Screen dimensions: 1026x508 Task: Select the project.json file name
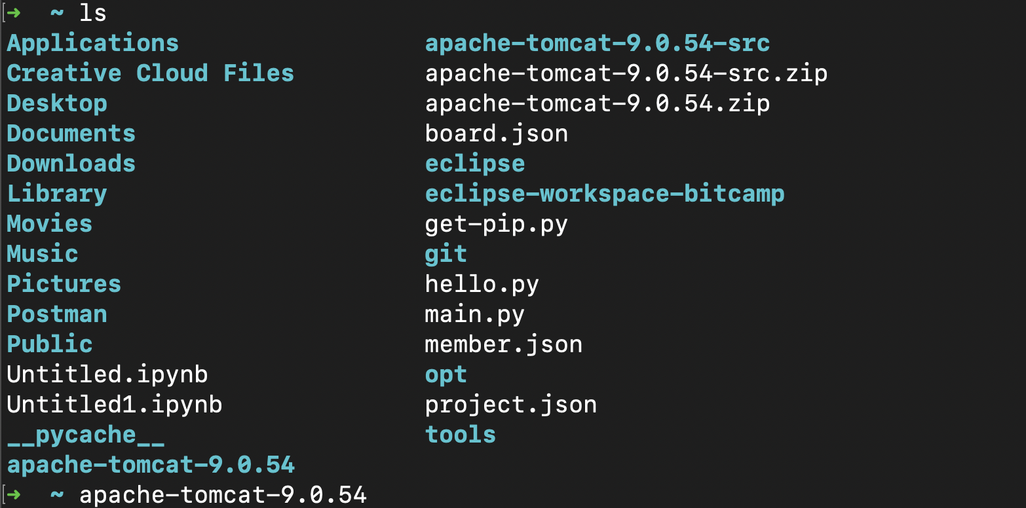511,405
